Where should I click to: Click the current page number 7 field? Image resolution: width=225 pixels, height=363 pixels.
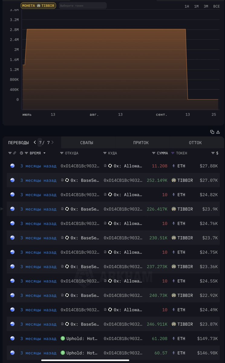(40, 142)
